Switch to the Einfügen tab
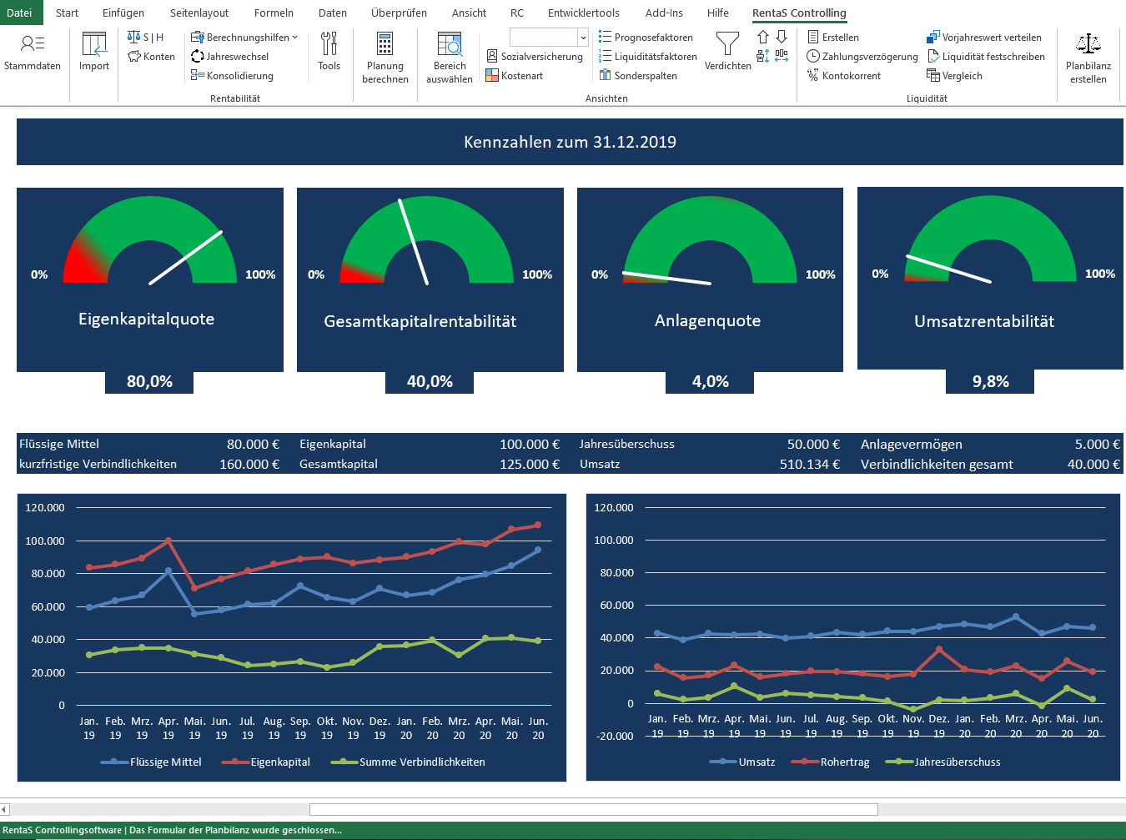1126x840 pixels. coord(123,13)
